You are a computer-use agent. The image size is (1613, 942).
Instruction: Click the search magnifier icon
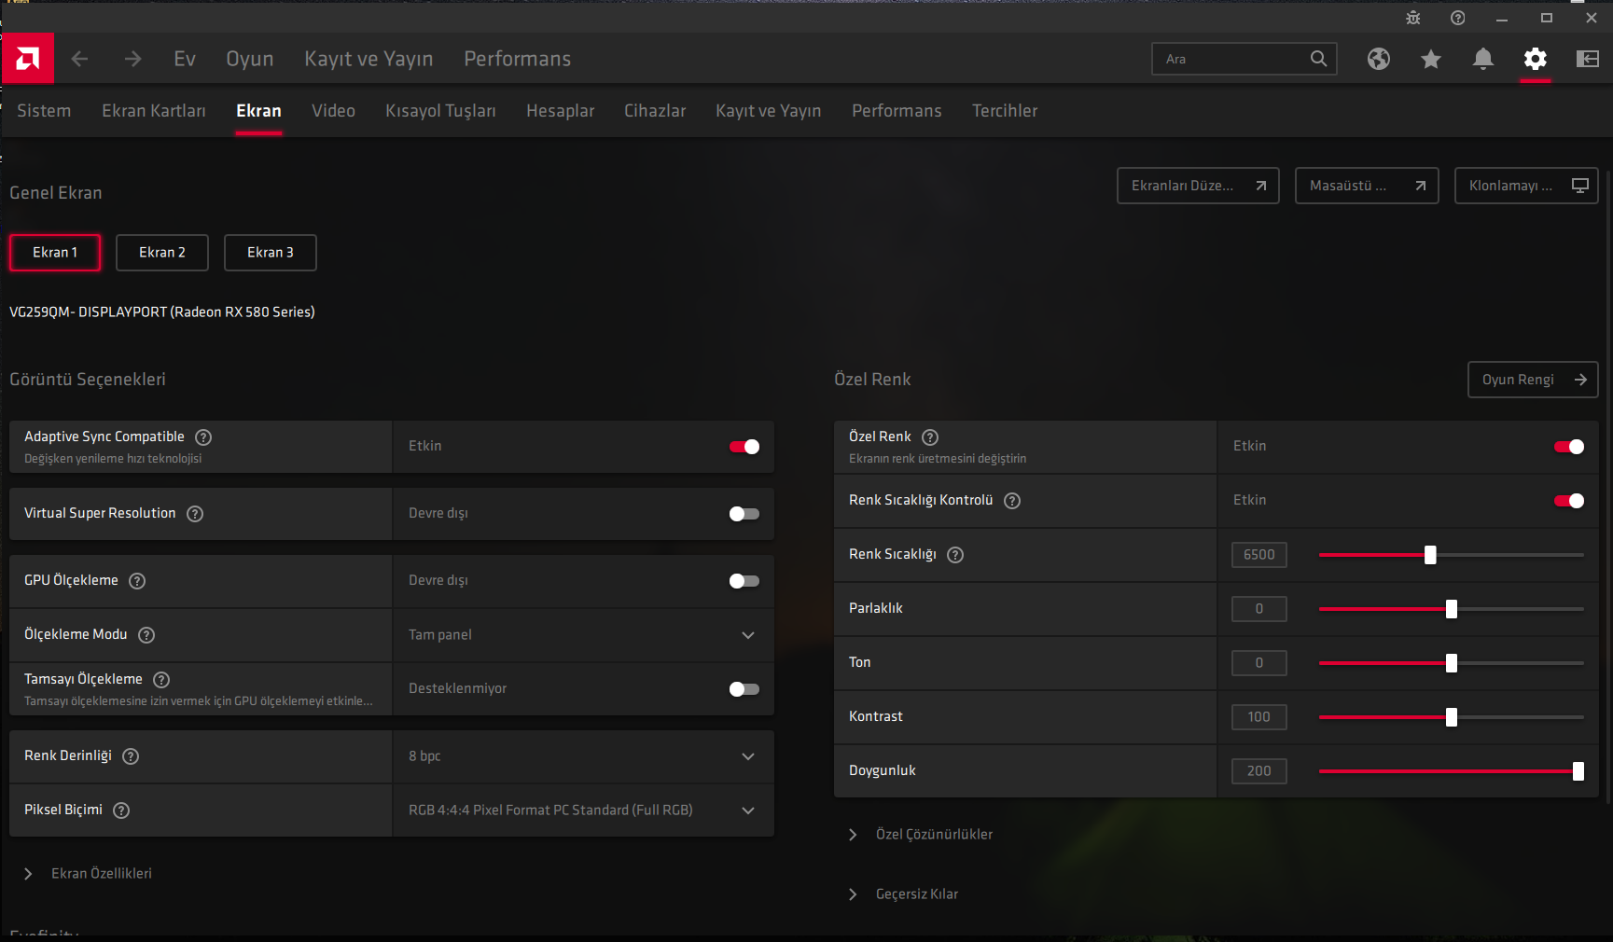point(1318,59)
